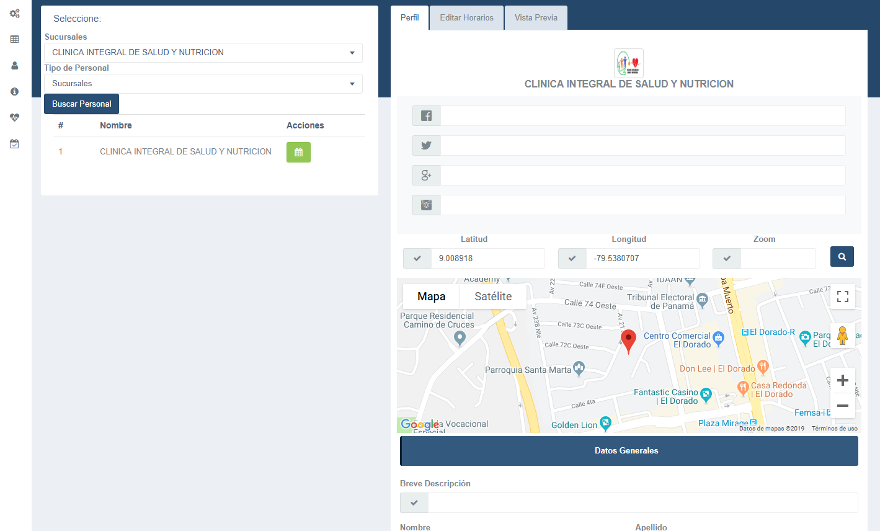Click the Twitter URL input field

[x=643, y=146]
